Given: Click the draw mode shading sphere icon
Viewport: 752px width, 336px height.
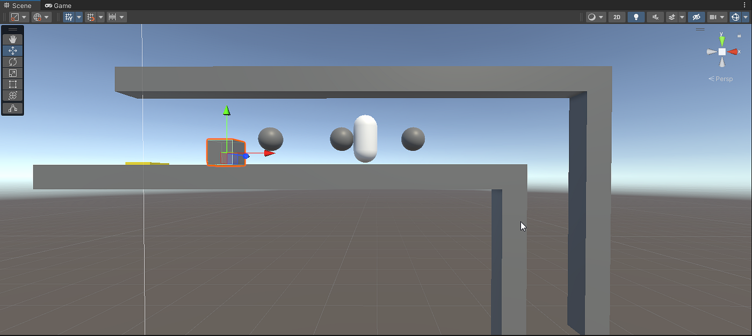Looking at the screenshot, I should [591, 17].
